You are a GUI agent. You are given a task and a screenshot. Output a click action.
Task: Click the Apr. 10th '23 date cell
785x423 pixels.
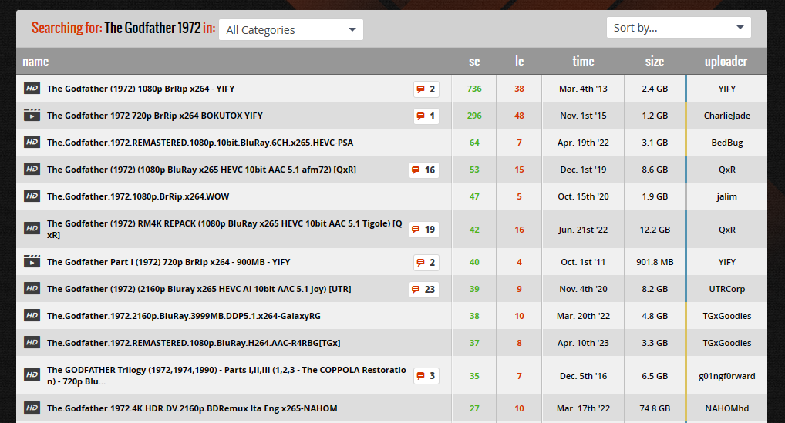click(x=583, y=343)
